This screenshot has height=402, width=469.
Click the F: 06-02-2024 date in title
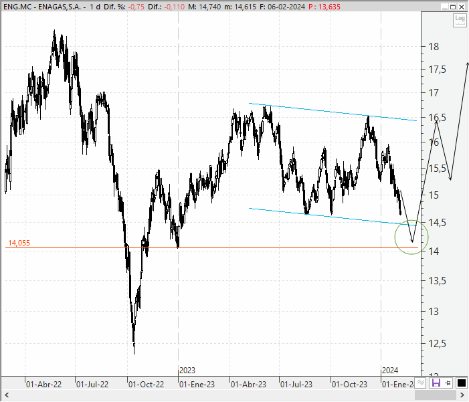pos(282,7)
